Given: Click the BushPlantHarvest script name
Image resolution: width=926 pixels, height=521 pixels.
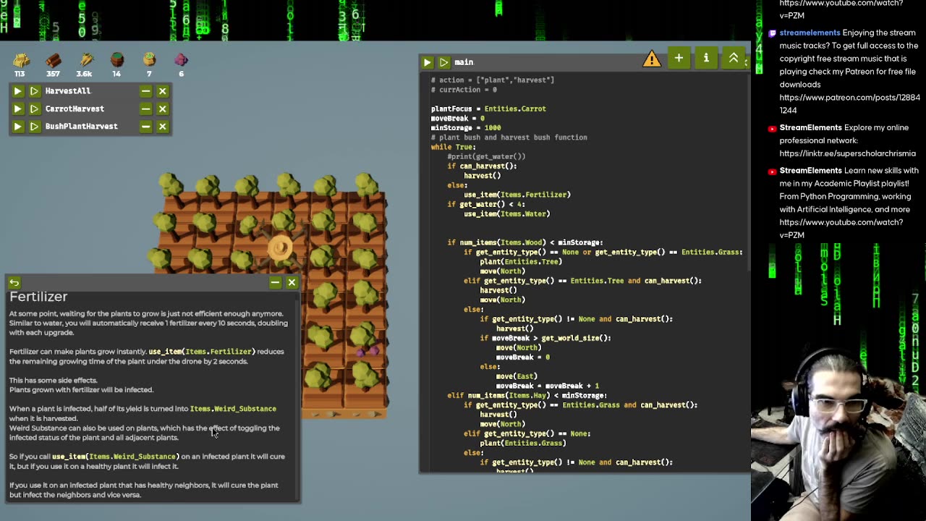Looking at the screenshot, I should 81,127.
